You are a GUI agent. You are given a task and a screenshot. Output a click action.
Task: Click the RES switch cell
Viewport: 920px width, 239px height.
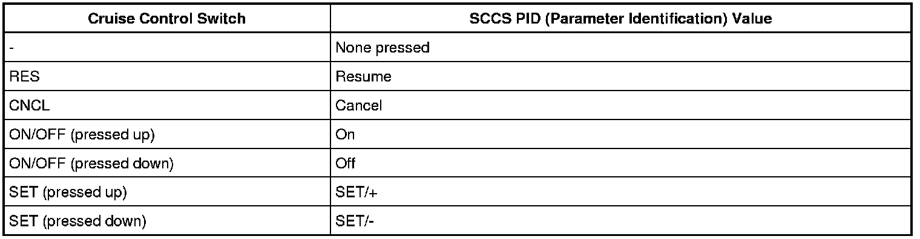(x=167, y=77)
